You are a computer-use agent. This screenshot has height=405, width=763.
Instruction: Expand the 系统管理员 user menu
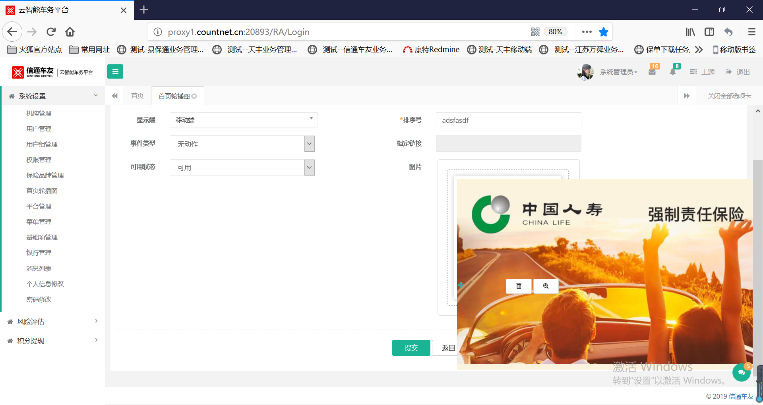619,72
